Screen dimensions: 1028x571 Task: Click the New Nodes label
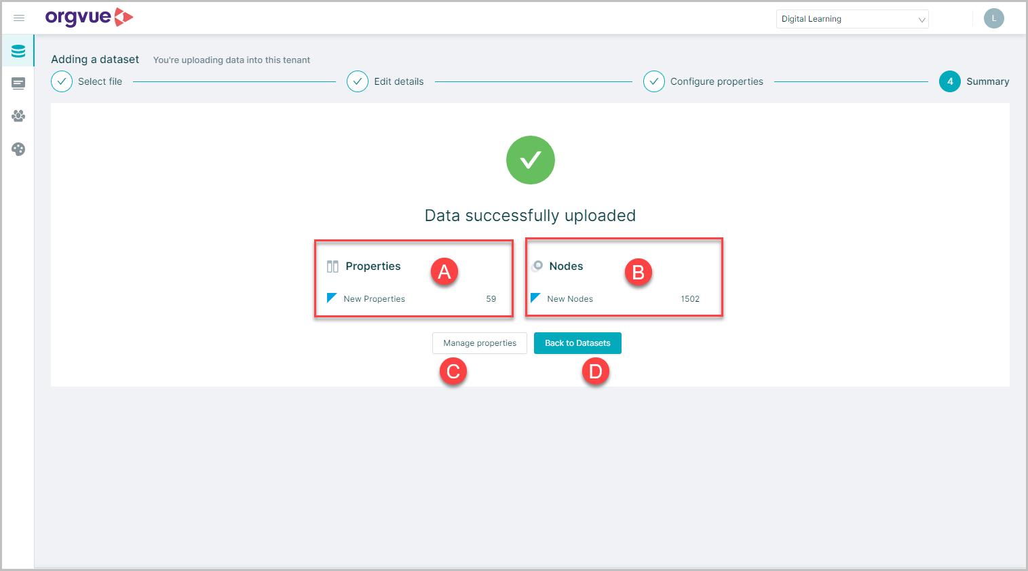coord(570,299)
